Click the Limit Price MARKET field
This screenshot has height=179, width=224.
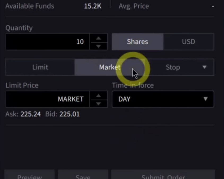point(48,99)
